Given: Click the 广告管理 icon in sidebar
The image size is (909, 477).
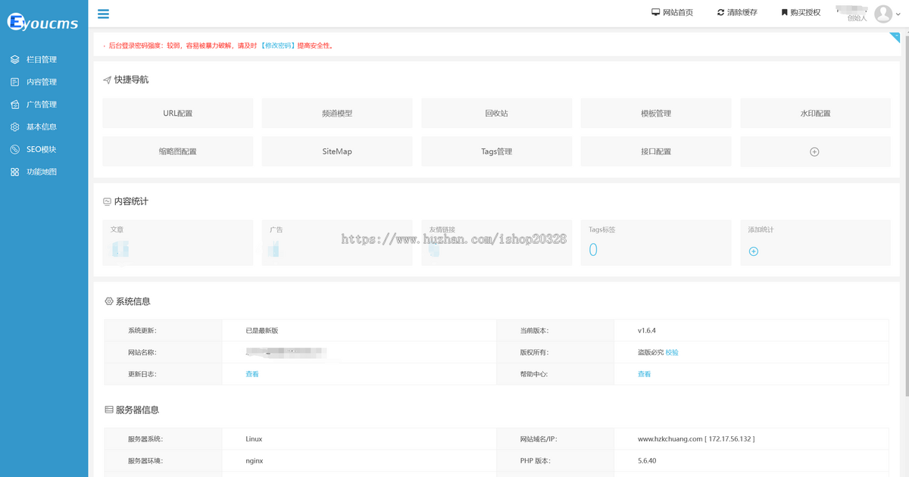Looking at the screenshot, I should coord(15,104).
